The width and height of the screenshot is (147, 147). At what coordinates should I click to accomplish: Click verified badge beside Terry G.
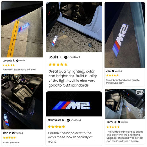coord(119,122)
